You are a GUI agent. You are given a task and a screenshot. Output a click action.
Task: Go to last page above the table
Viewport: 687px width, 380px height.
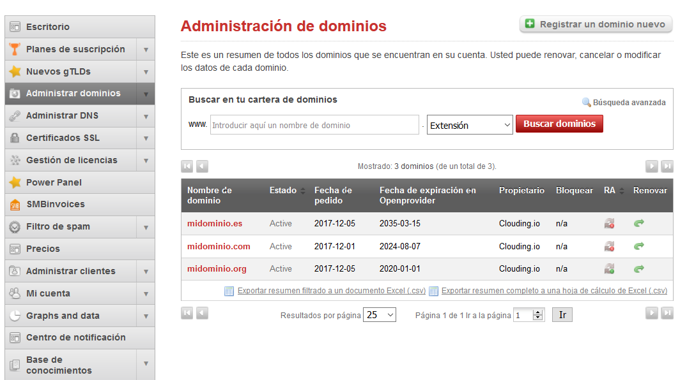(667, 166)
